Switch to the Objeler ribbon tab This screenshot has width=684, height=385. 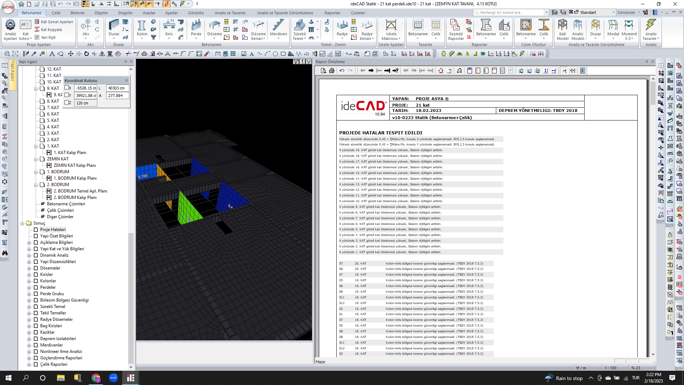pos(101,13)
